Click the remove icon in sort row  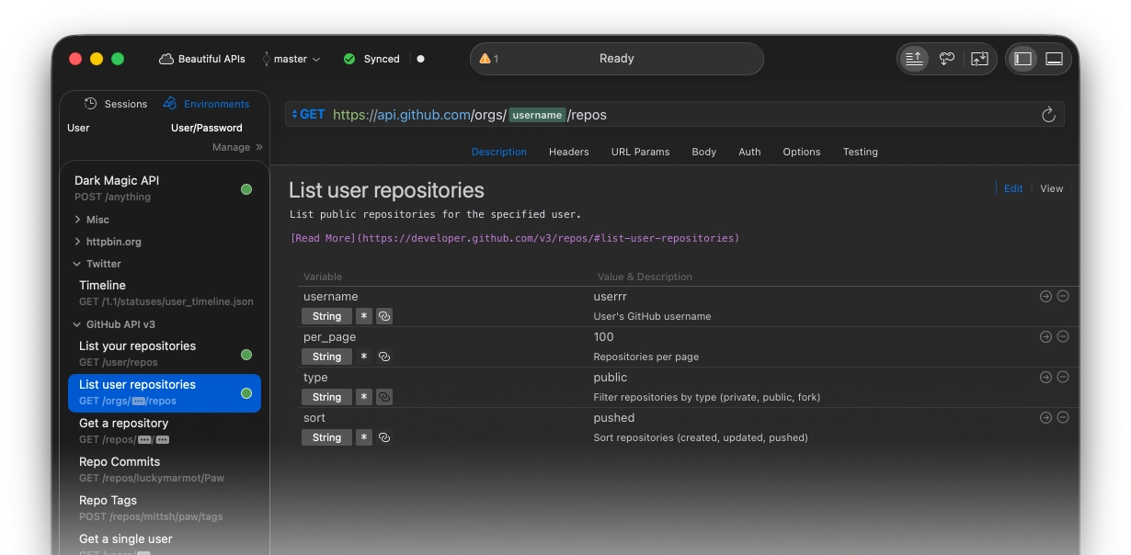coord(1063,417)
